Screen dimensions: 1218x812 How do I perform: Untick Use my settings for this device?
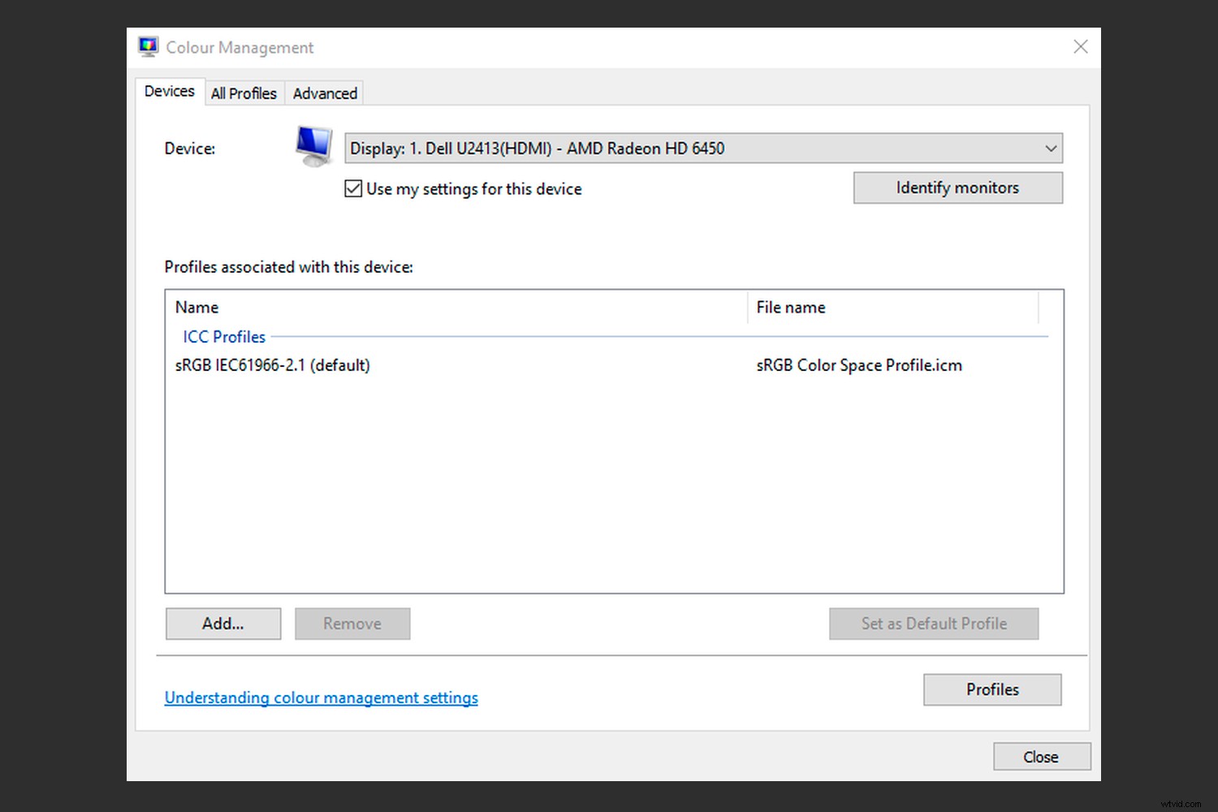(x=353, y=189)
